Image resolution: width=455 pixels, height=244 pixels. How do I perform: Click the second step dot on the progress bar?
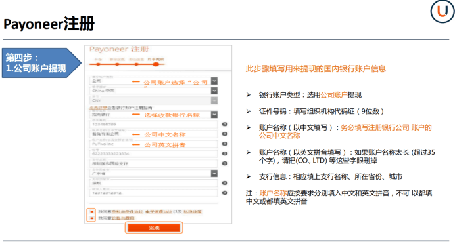tap(117, 64)
